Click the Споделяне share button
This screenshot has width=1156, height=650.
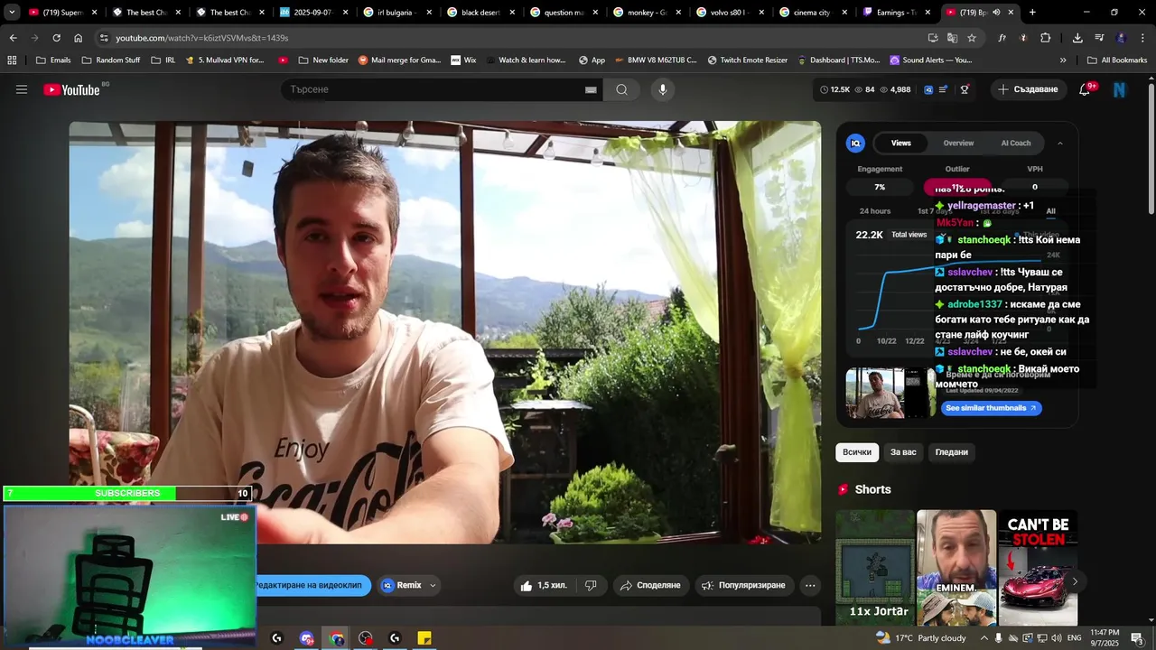click(x=650, y=585)
